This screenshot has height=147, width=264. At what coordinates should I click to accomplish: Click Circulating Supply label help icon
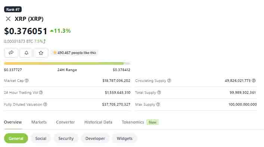click(169, 80)
